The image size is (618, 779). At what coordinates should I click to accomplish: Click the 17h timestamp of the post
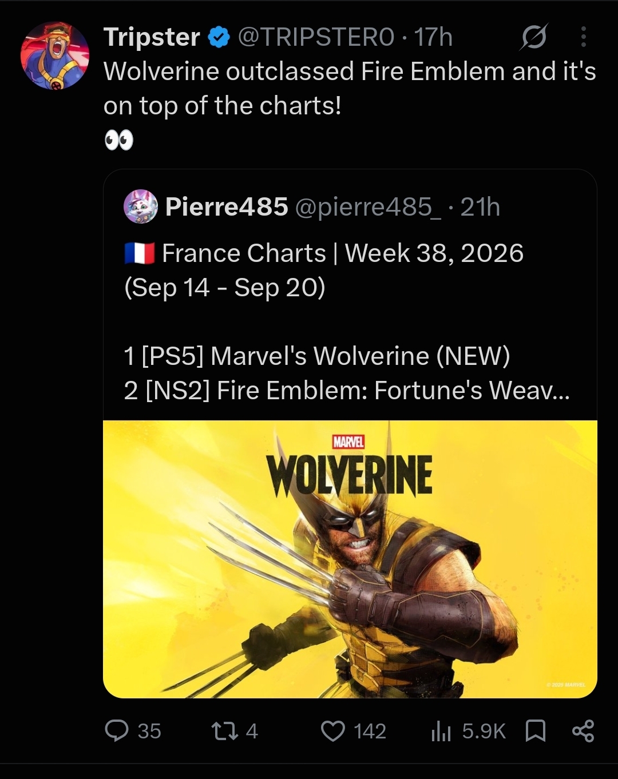coord(433,37)
